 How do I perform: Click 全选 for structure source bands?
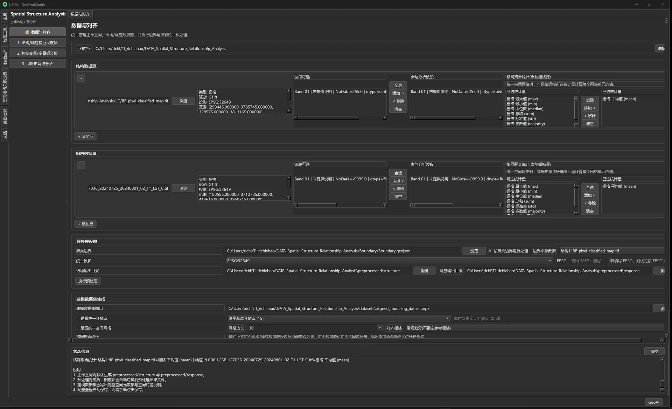[x=398, y=85]
